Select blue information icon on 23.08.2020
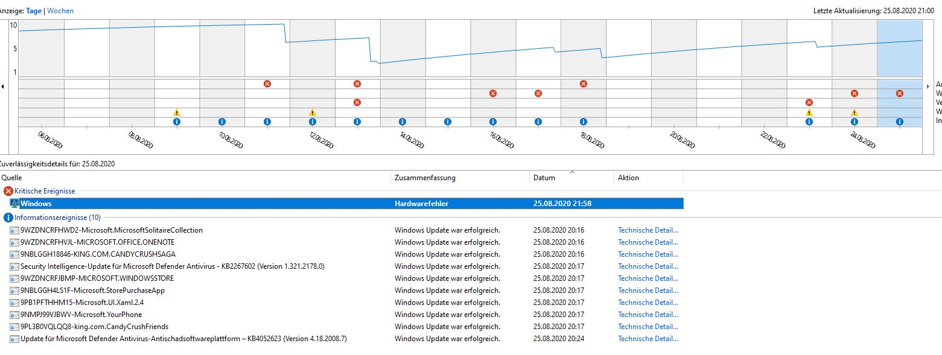Image resolution: width=942 pixels, height=355 pixels. click(x=809, y=122)
